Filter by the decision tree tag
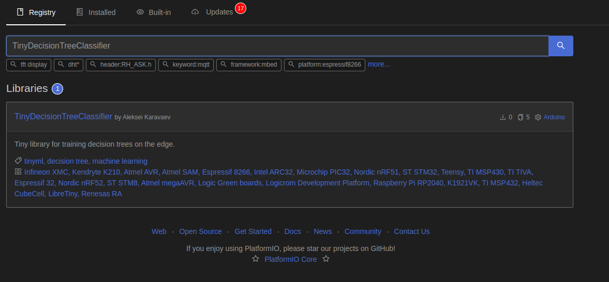This screenshot has width=609, height=282. click(x=68, y=161)
